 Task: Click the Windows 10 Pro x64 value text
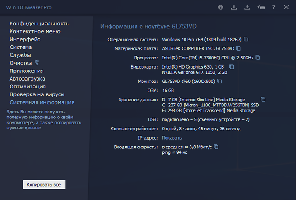click(202, 40)
